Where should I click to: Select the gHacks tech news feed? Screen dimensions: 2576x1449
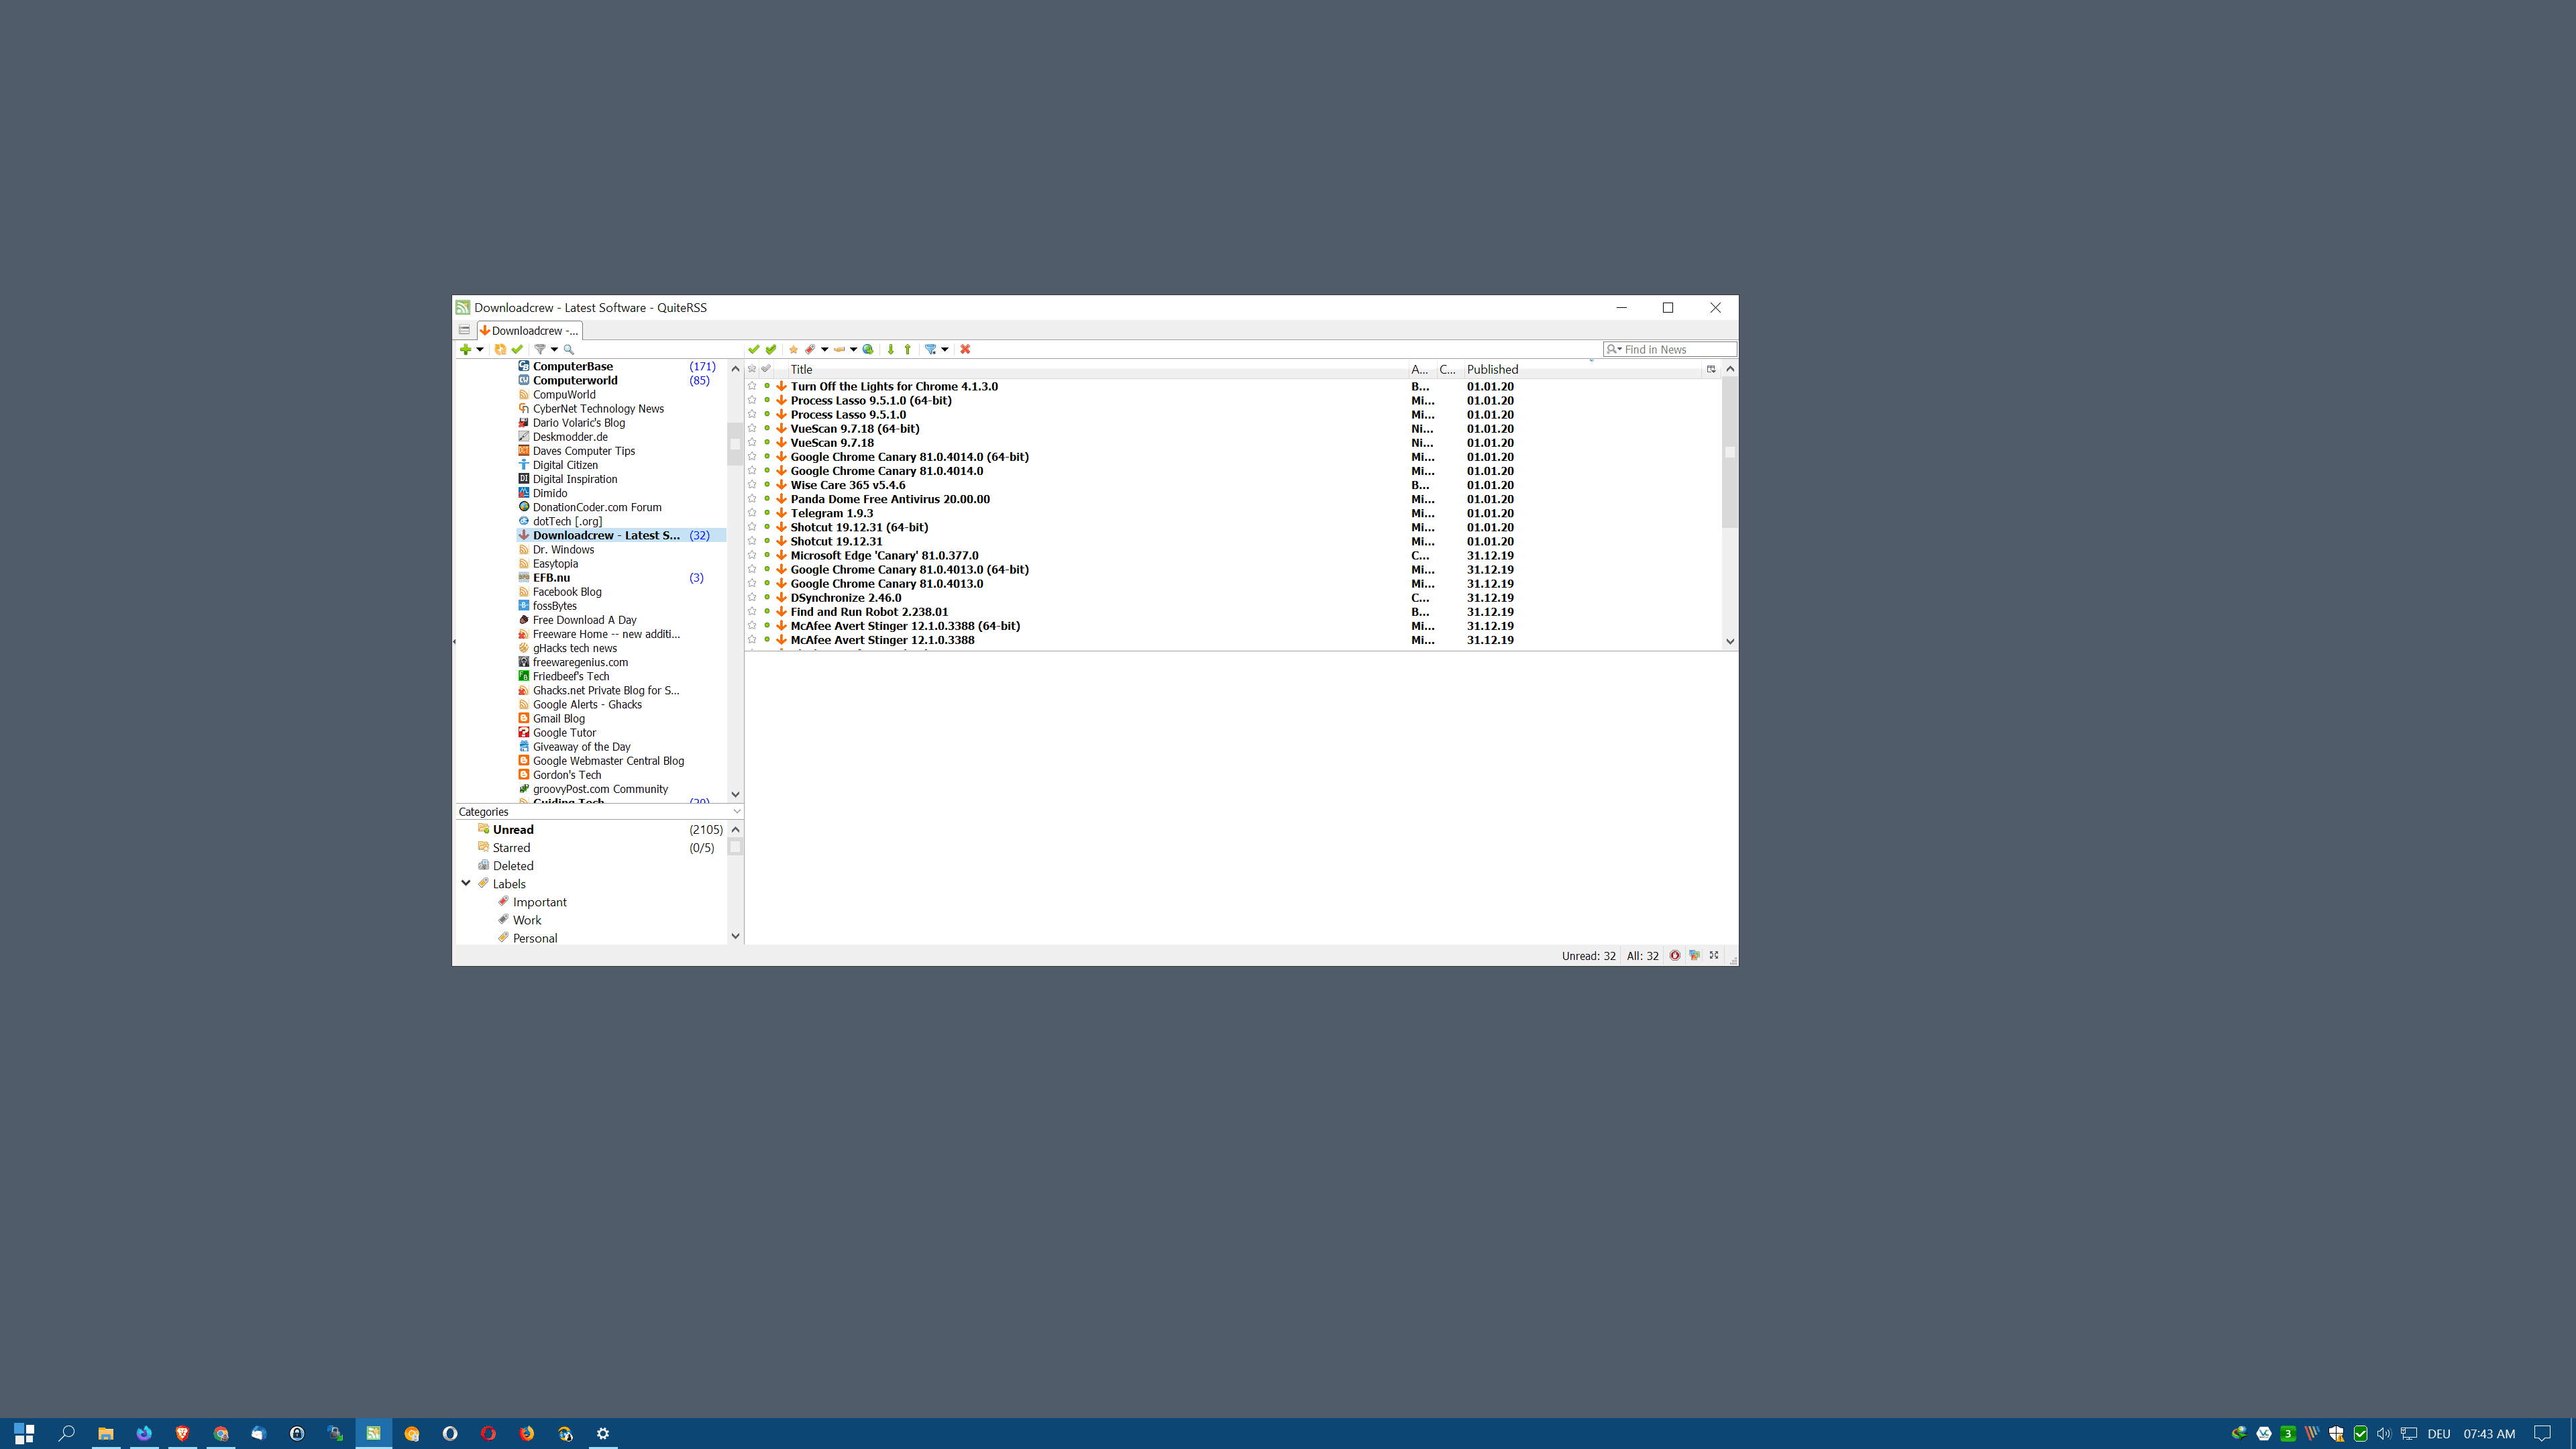tap(574, 648)
